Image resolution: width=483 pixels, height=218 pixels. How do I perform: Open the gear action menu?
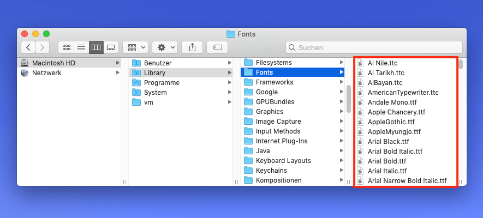pos(165,47)
